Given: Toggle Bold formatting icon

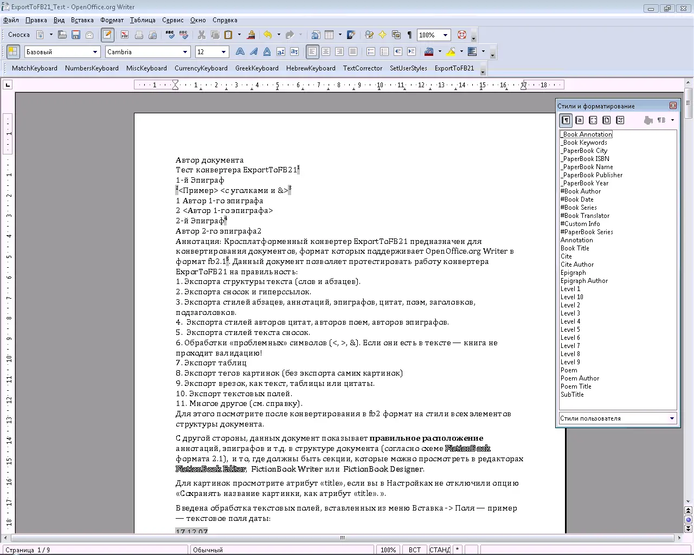Looking at the screenshot, I should pyautogui.click(x=240, y=51).
